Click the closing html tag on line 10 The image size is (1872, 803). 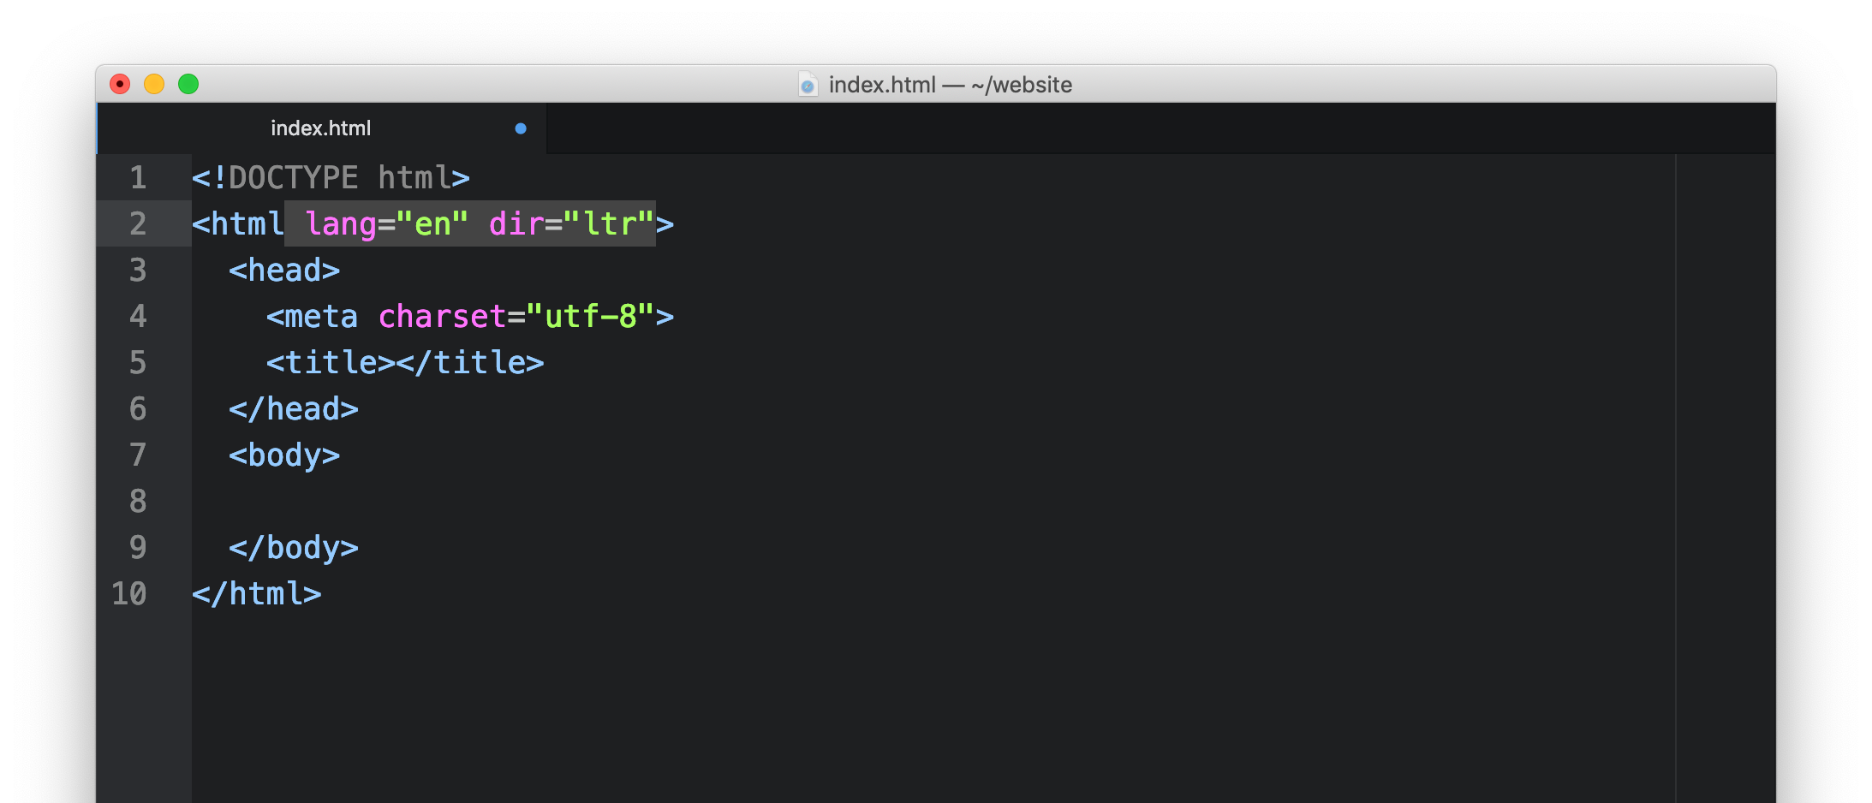257,594
